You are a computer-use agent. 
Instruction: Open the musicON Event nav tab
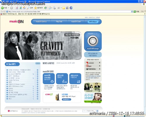pos(76,22)
